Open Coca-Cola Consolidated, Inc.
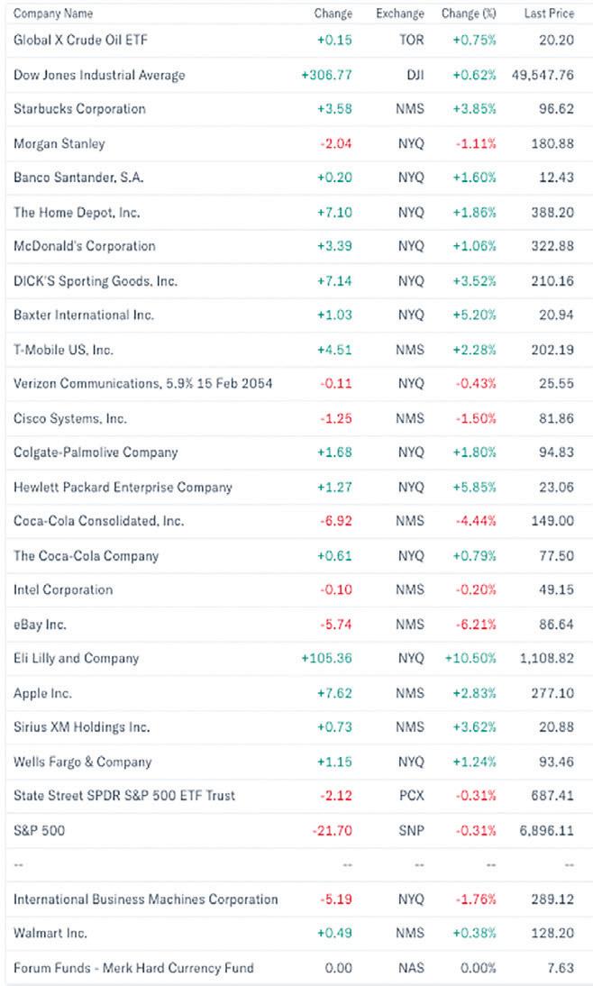This screenshot has height=986, width=593. [x=99, y=521]
